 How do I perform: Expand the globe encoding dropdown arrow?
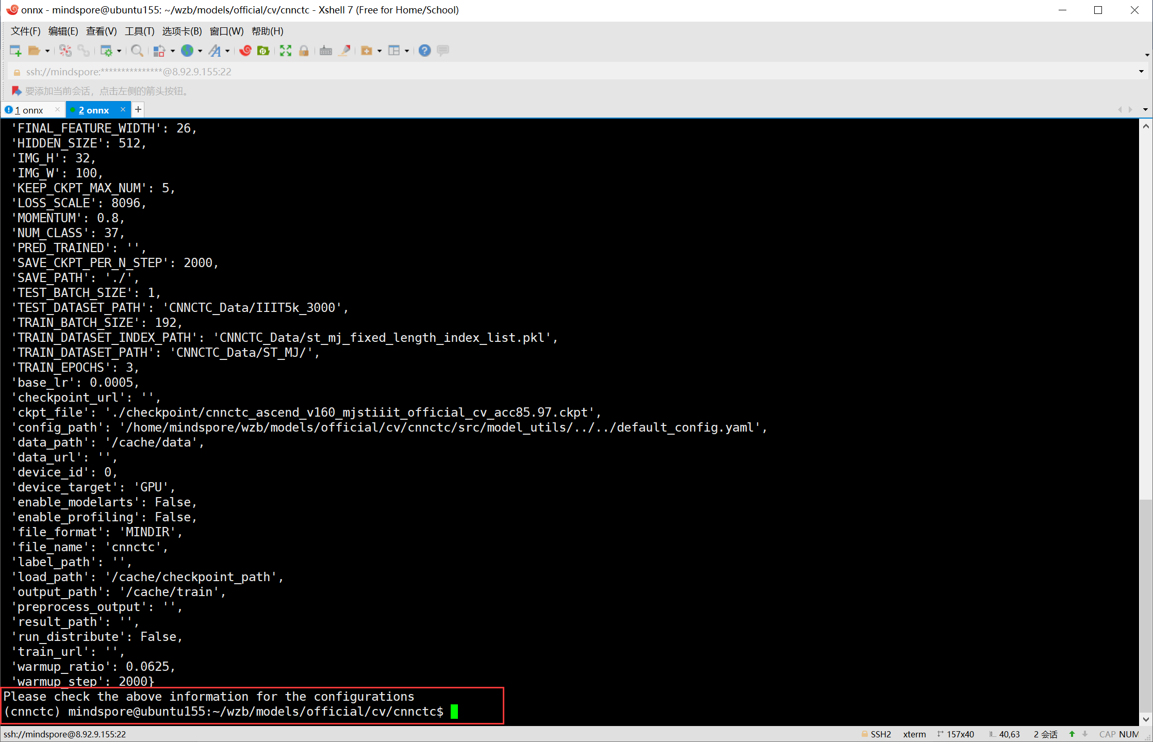(200, 51)
